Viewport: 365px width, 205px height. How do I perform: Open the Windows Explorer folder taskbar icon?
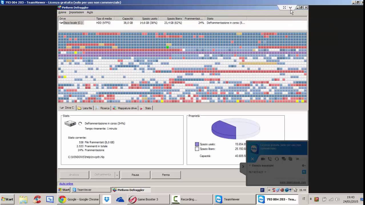(x=23, y=199)
